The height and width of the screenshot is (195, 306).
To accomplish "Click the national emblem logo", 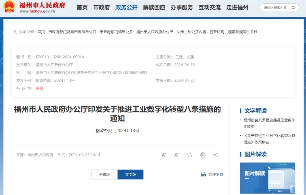I will [x=9, y=6].
